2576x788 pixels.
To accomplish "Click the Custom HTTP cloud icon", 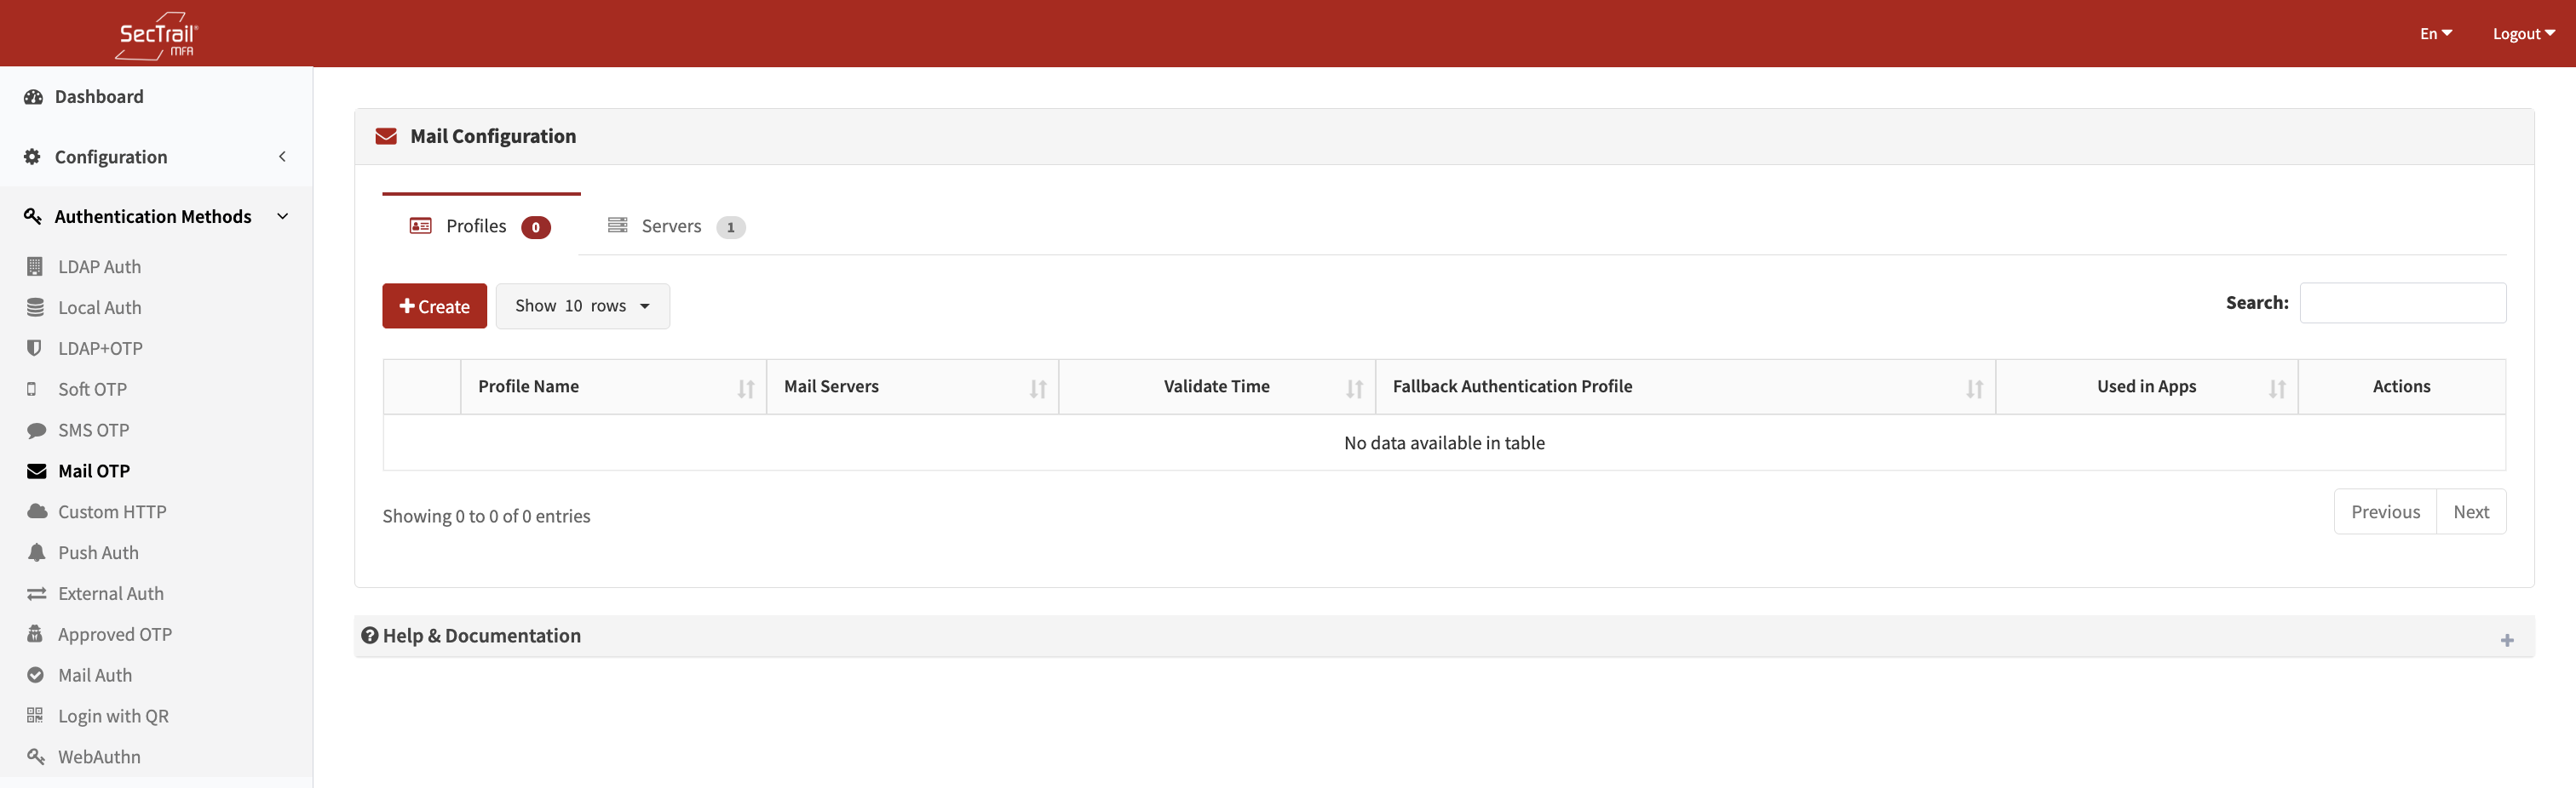I will point(37,511).
